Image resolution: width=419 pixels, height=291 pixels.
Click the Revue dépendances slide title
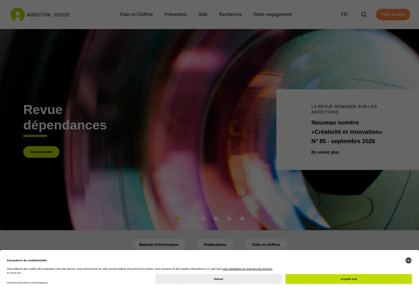[65, 117]
